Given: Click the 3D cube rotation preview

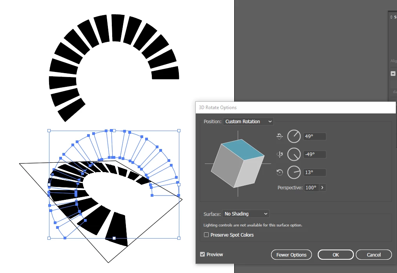Looking at the screenshot, I should pyautogui.click(x=238, y=163).
